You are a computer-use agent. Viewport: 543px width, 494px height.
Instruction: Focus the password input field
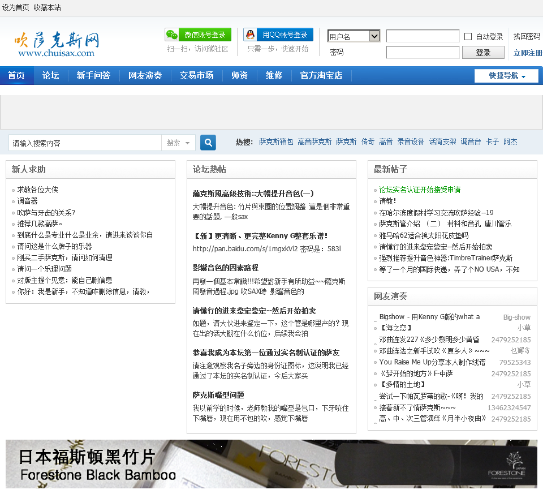pos(423,53)
